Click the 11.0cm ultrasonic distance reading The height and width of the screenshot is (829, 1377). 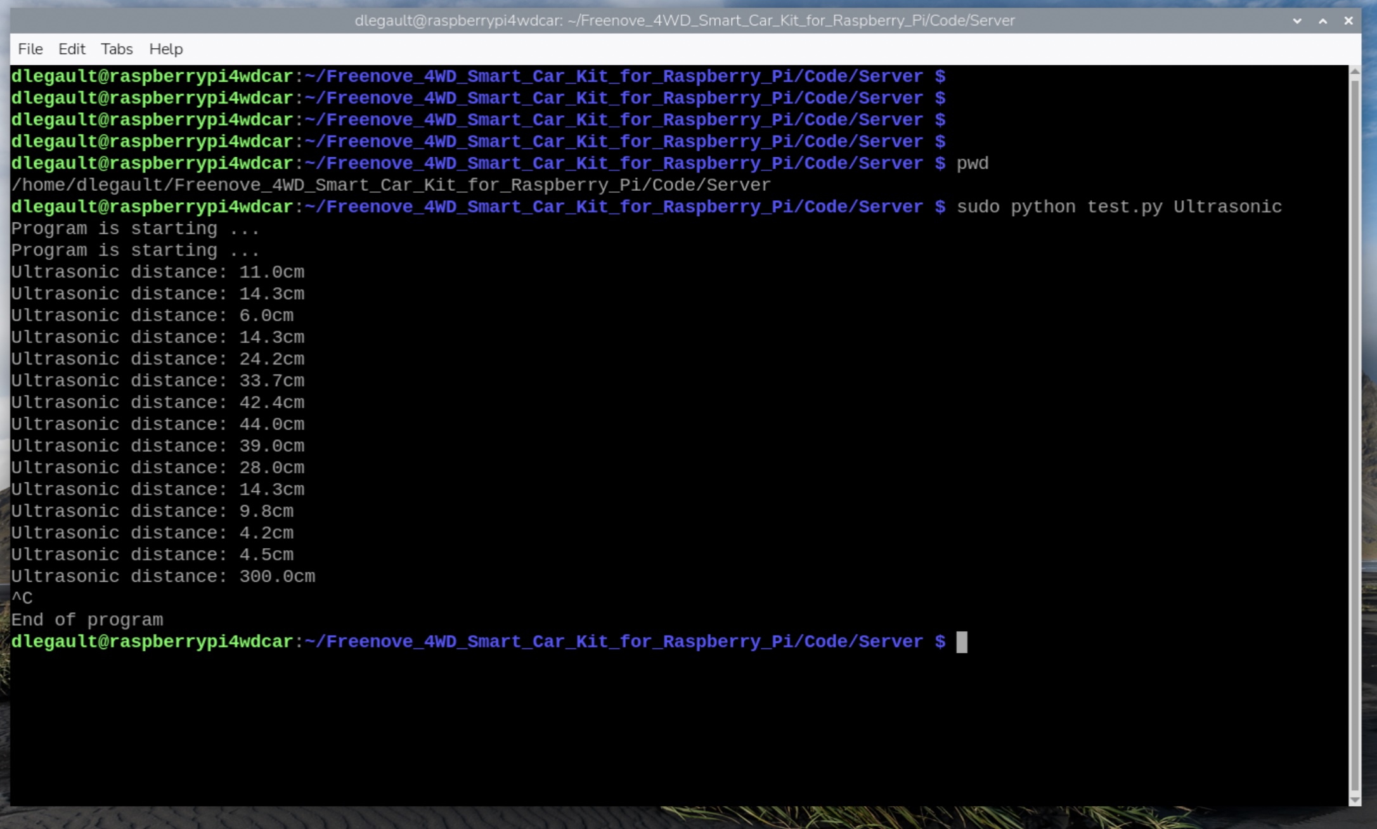click(271, 273)
